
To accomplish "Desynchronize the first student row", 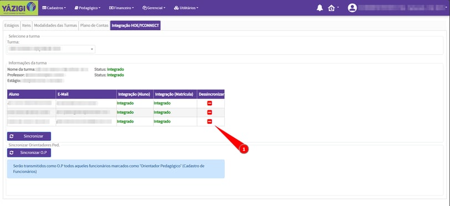I will pyautogui.click(x=210, y=103).
